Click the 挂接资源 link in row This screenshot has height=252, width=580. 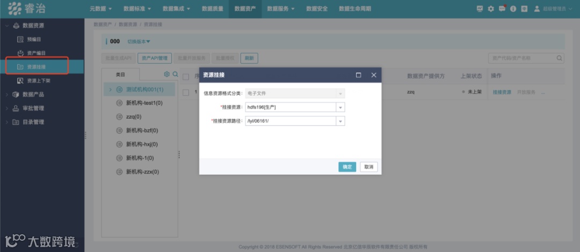[502, 92]
